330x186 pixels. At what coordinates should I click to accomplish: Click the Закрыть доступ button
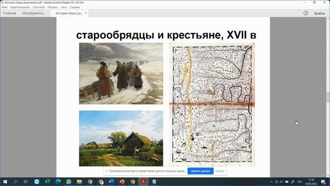click(201, 171)
